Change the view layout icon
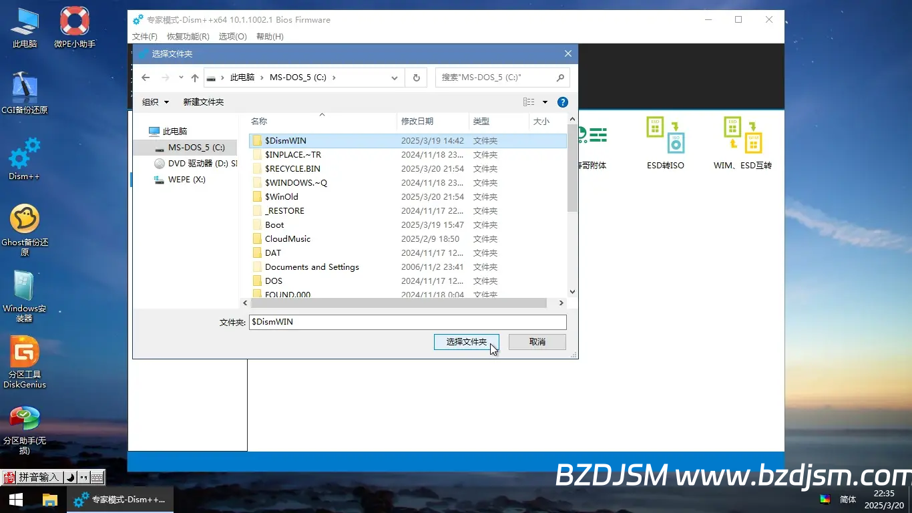Screen dimensions: 912x513 coord(529,102)
